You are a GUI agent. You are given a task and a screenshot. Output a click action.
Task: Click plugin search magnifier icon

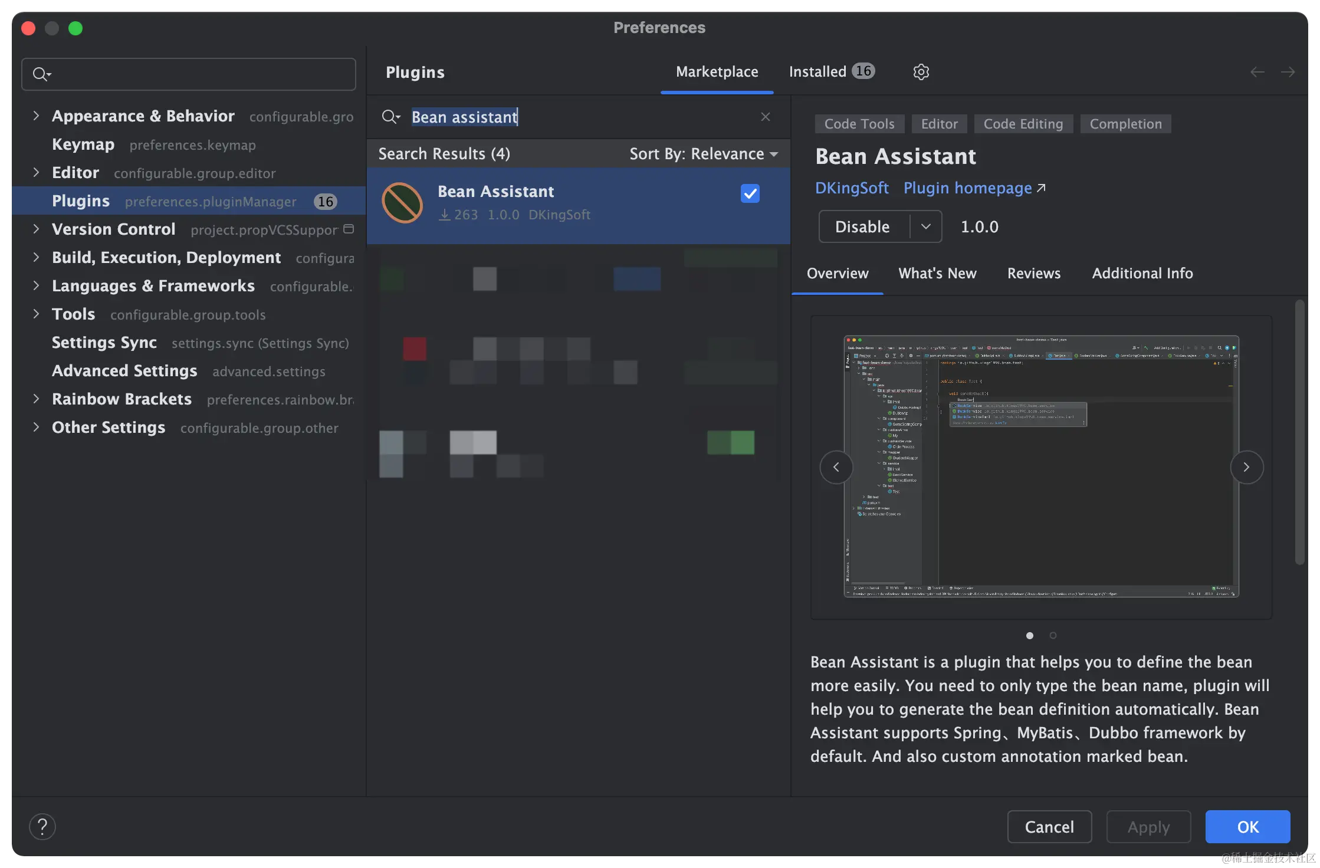click(390, 117)
